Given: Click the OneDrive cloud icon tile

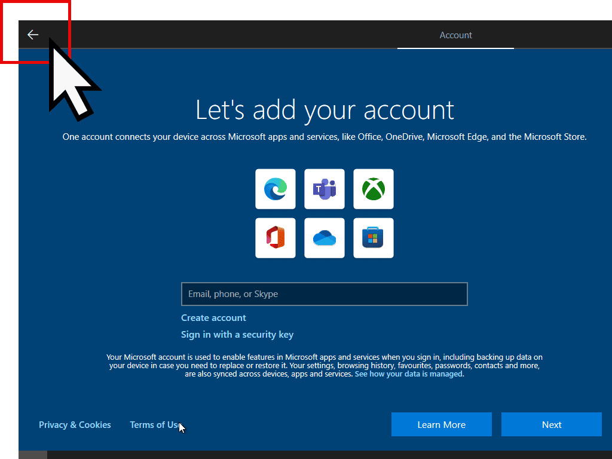Looking at the screenshot, I should coord(325,238).
